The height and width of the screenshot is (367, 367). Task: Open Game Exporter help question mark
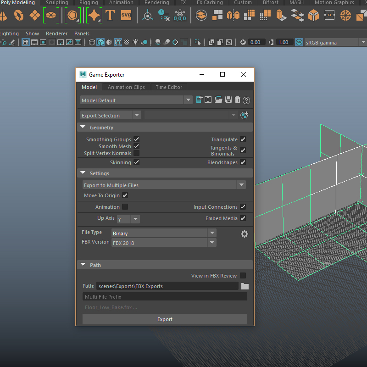pos(246,100)
